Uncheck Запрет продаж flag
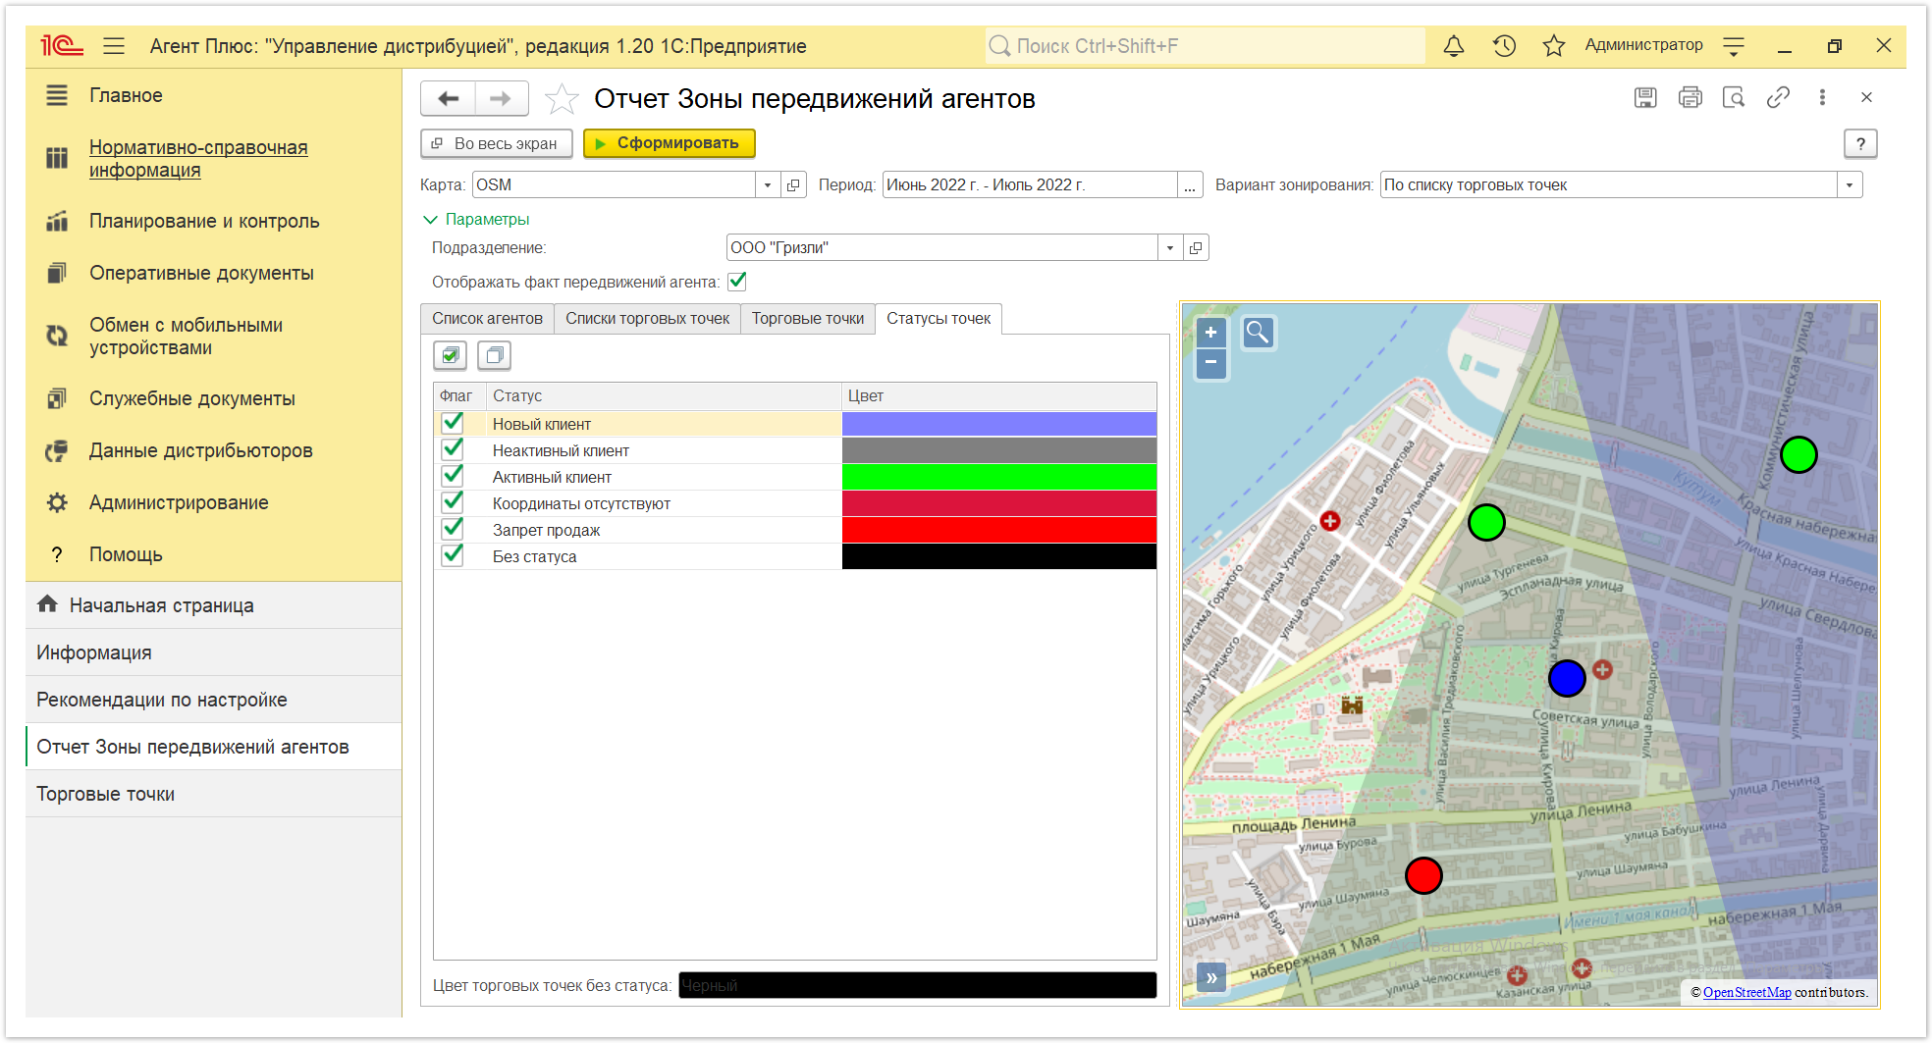 [x=453, y=529]
